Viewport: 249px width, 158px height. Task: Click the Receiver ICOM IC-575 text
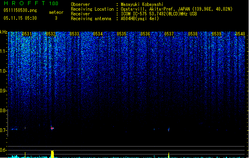pos(159,14)
